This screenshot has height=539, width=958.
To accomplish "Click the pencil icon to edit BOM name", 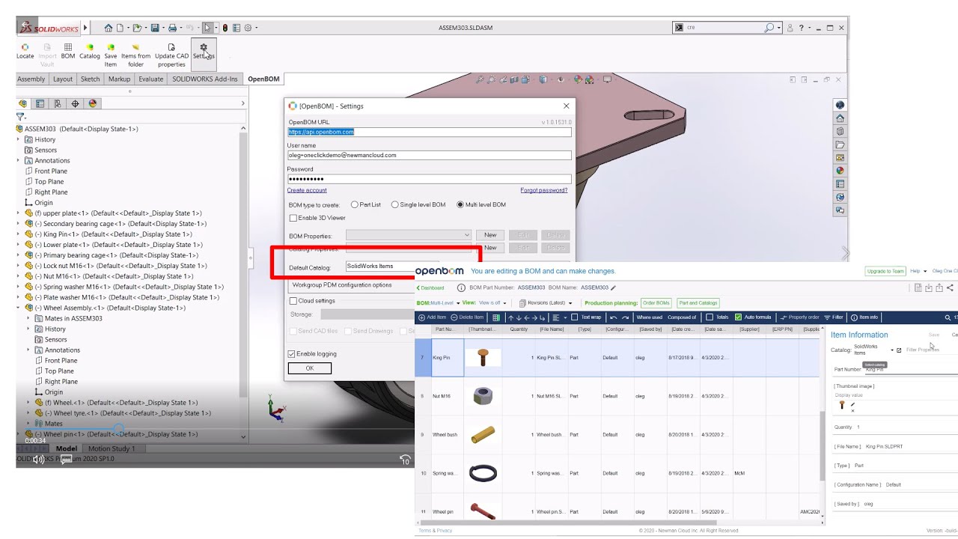I will (614, 287).
